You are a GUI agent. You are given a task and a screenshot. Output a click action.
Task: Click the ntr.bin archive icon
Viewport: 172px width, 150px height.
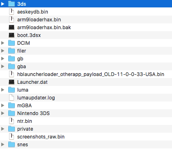pos(12,121)
